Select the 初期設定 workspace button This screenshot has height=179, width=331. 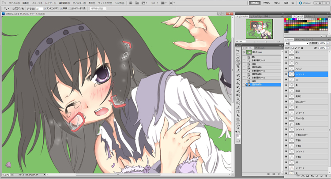click(255, 3)
